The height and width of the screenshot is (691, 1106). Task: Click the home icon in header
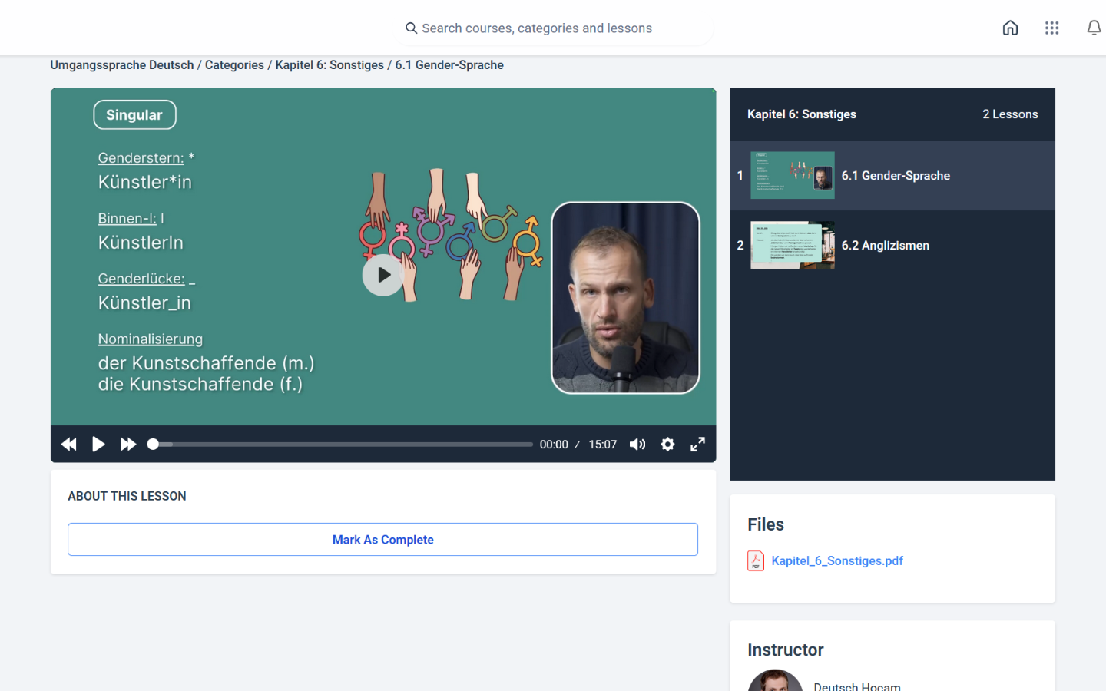1010,28
